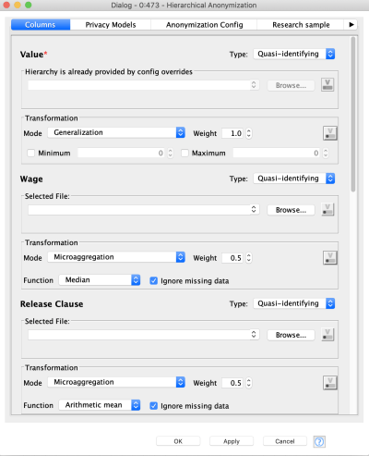Click the Value Minimum number field
This screenshot has height=456, width=369.
122,153
